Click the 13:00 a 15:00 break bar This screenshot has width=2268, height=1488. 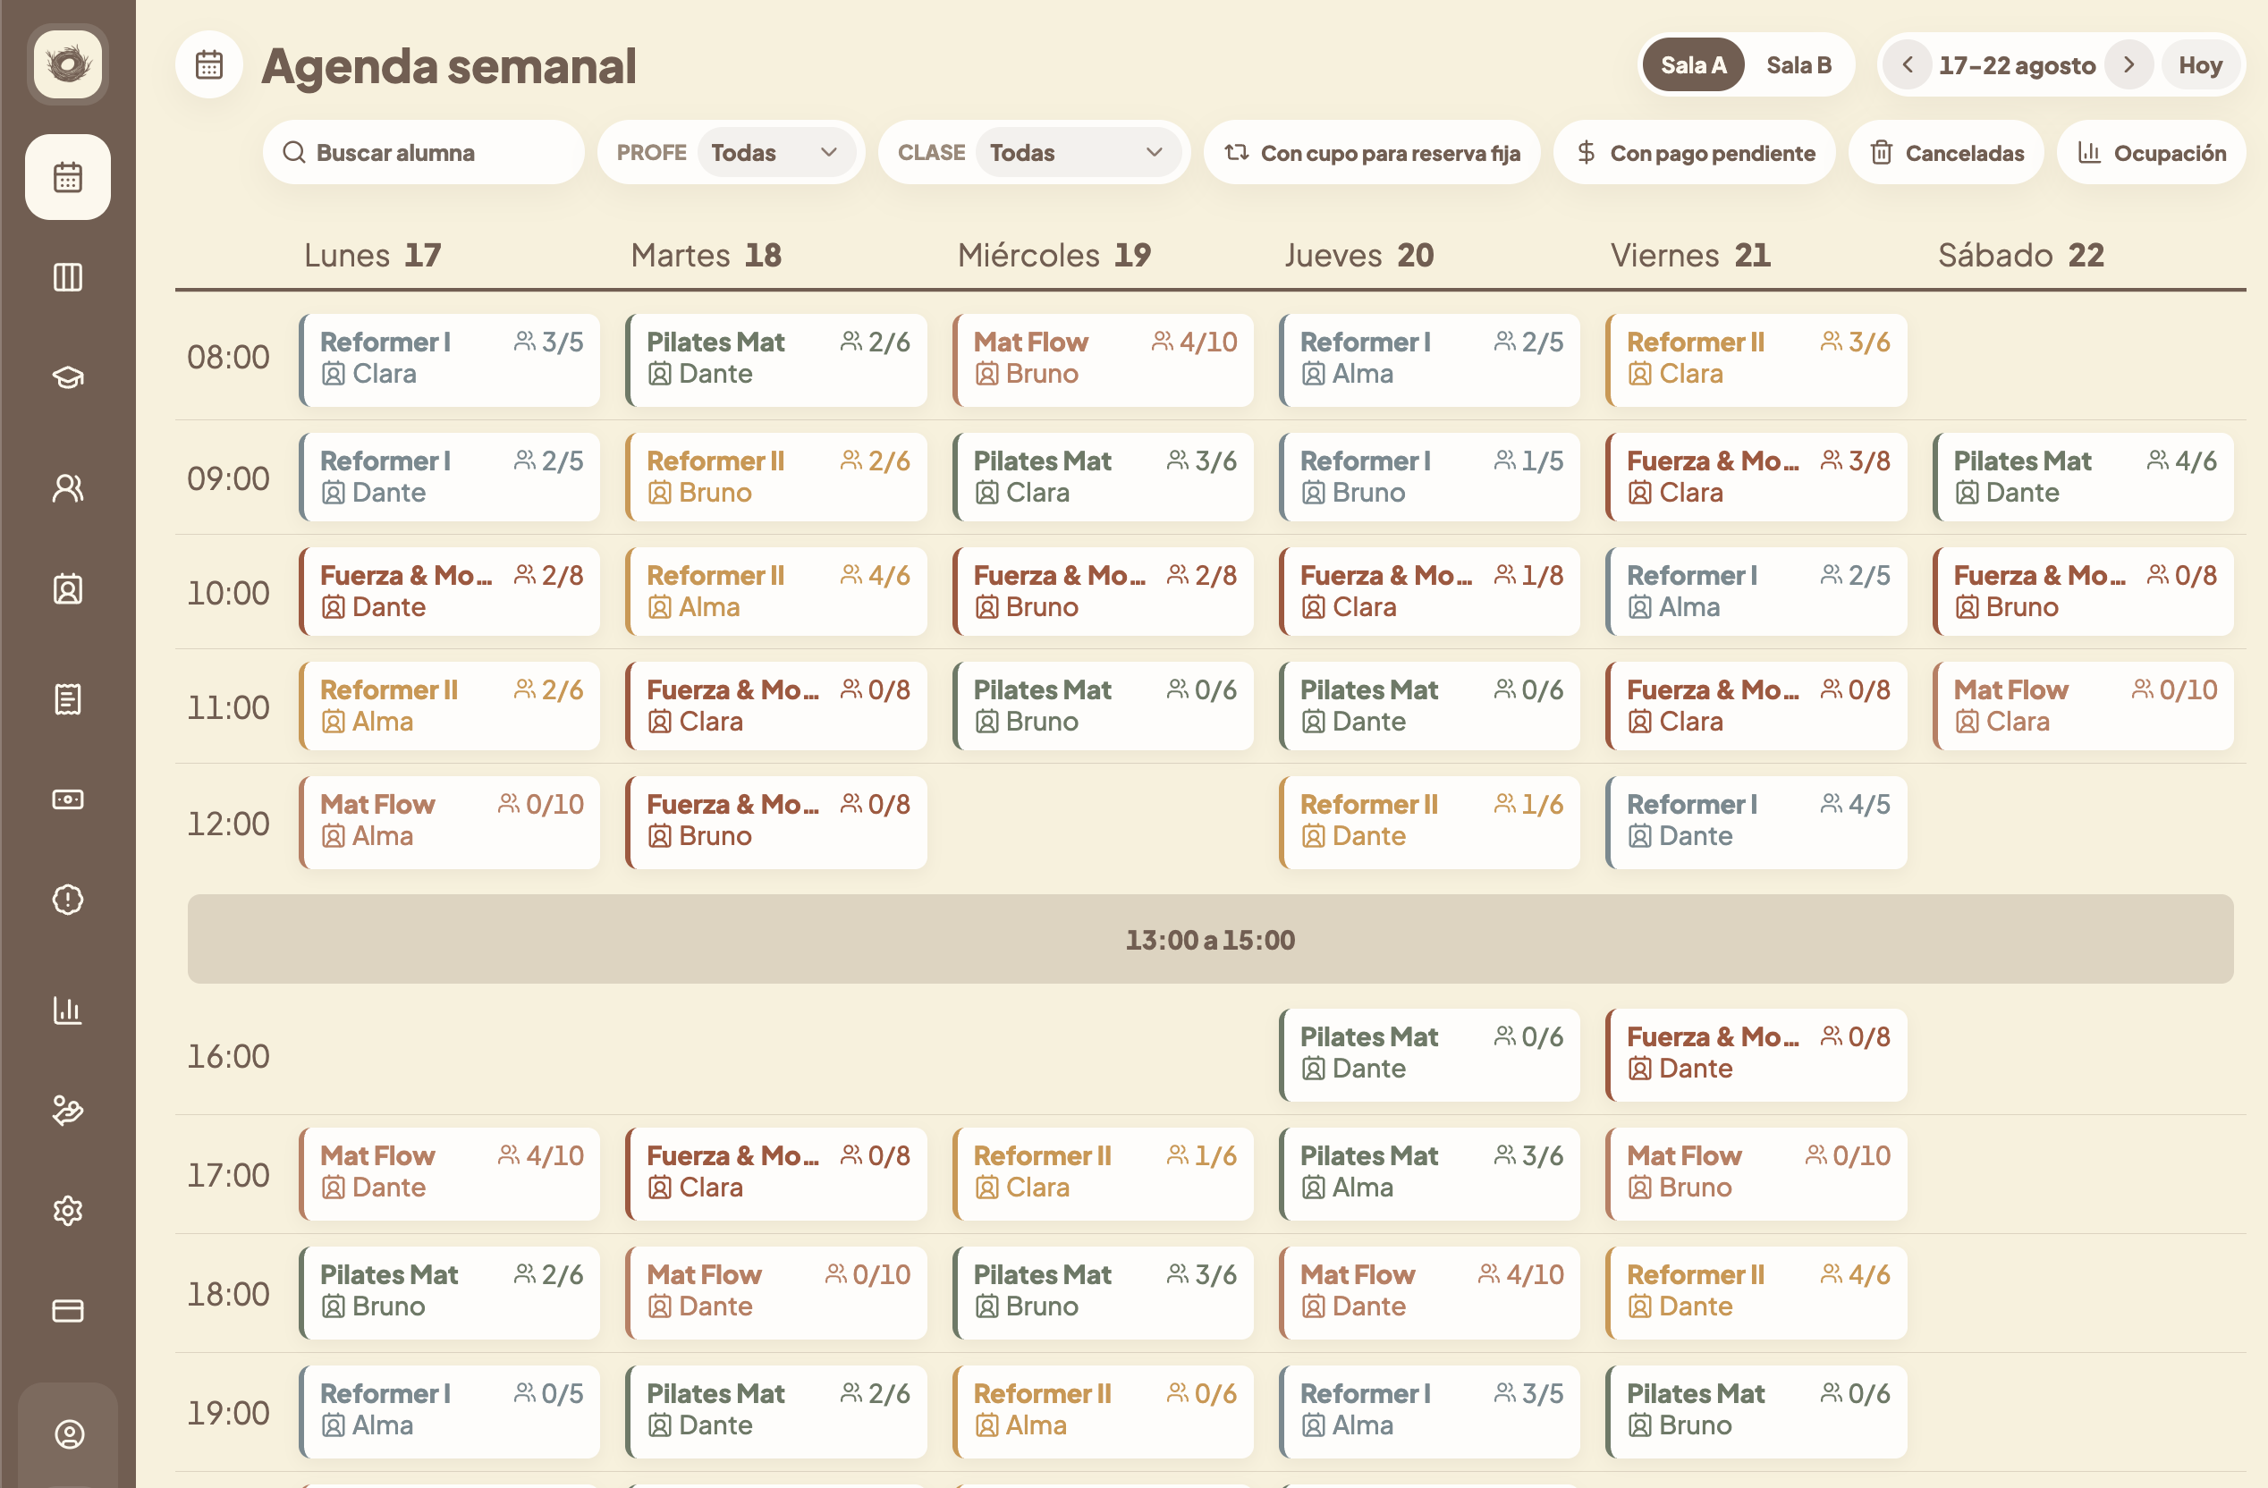[x=1210, y=939]
